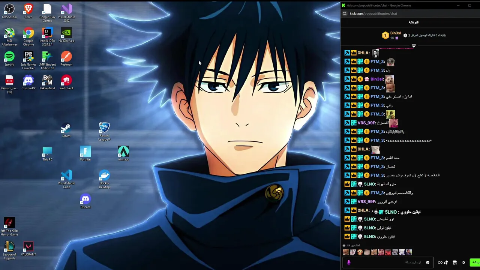Open Epic Games Launcher shortcut

[28, 60]
